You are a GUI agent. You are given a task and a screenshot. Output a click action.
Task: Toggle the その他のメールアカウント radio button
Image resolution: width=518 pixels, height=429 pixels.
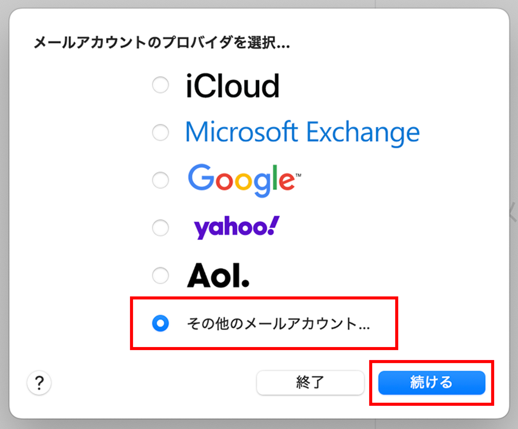(x=160, y=323)
